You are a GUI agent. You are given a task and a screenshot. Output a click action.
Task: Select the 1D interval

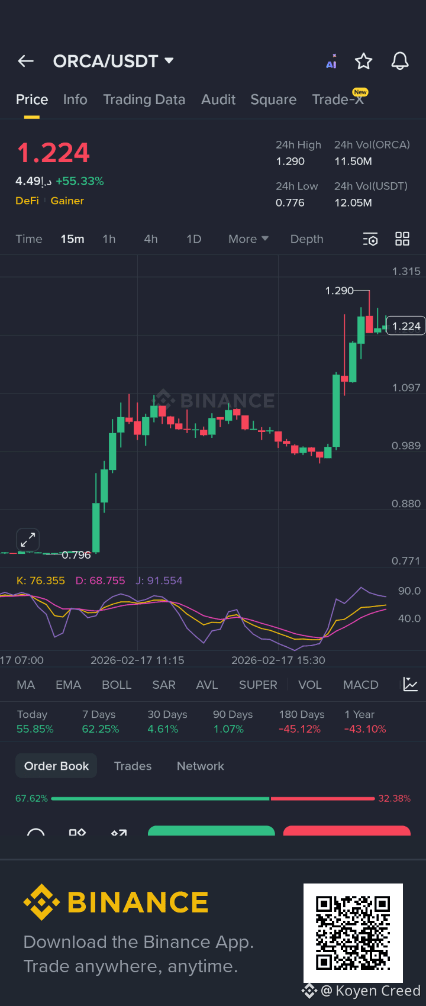tap(194, 239)
